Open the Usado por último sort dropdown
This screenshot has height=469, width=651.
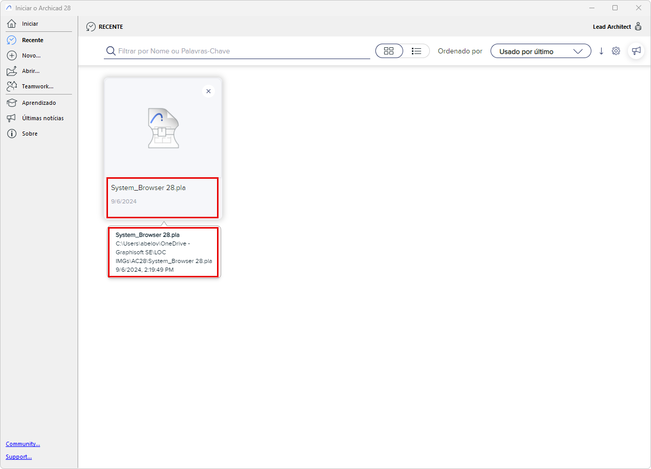(540, 51)
